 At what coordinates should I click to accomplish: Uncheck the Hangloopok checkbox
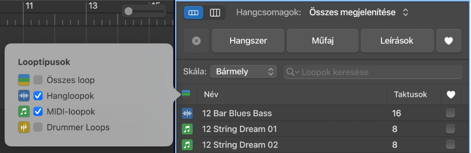pos(38,96)
